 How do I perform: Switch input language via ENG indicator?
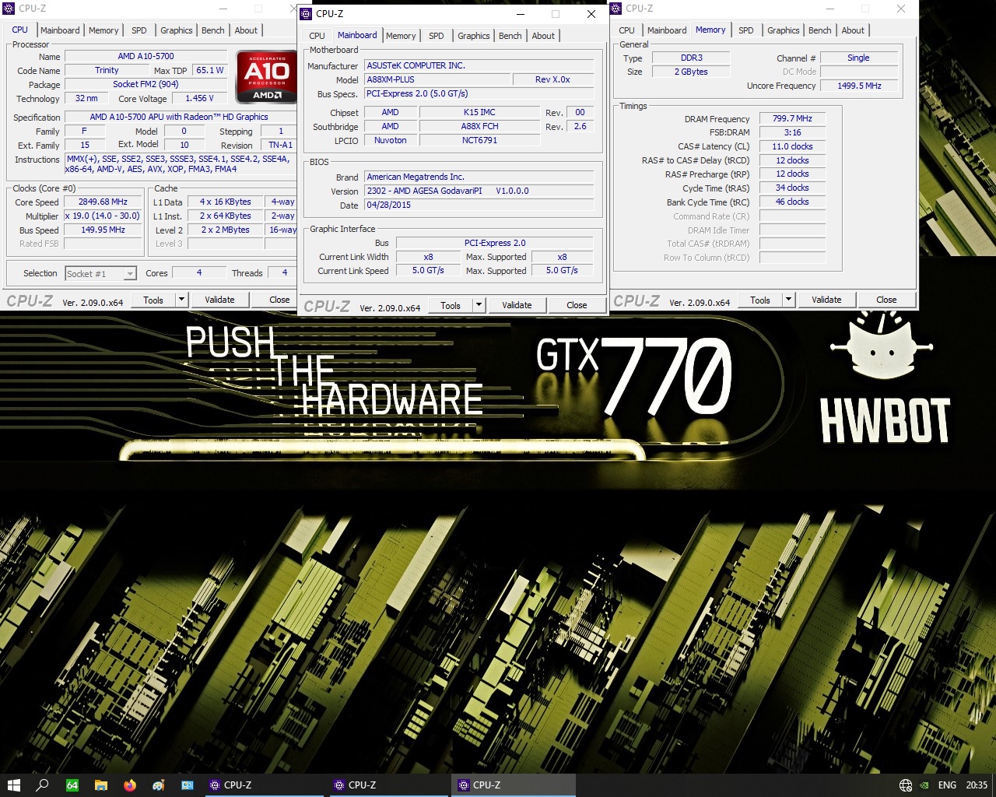[x=947, y=785]
